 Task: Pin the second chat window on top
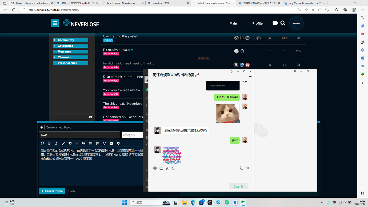coord(295,71)
